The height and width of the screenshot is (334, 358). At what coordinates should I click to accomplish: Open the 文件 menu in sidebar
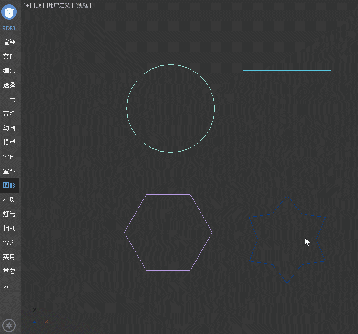pos(9,56)
